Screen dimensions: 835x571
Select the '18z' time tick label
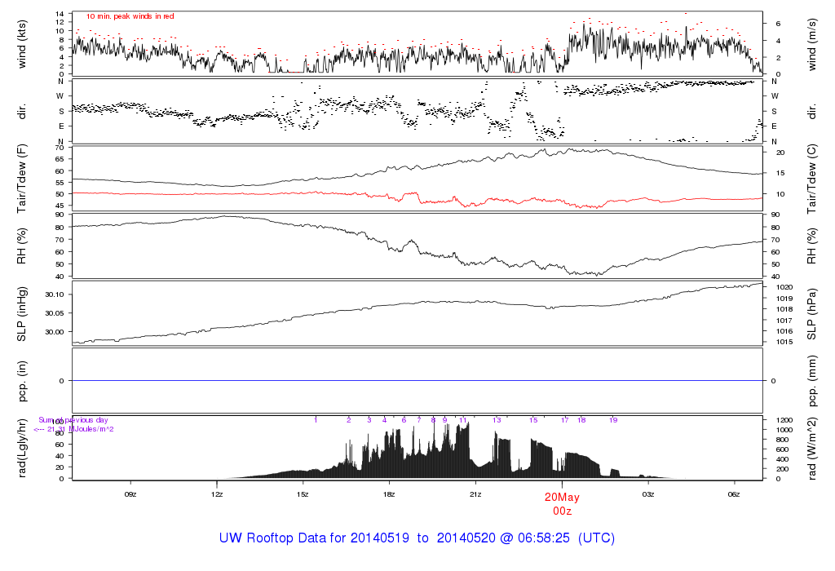pyautogui.click(x=389, y=494)
